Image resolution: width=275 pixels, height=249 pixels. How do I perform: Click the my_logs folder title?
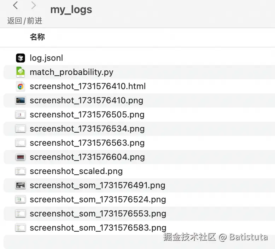tap(71, 10)
